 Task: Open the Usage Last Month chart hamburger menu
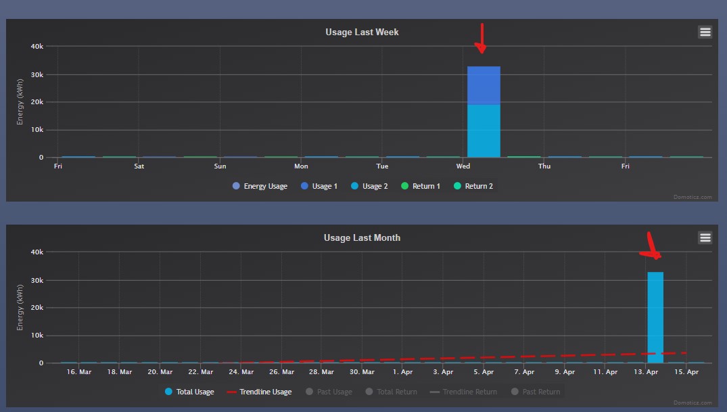tap(705, 237)
